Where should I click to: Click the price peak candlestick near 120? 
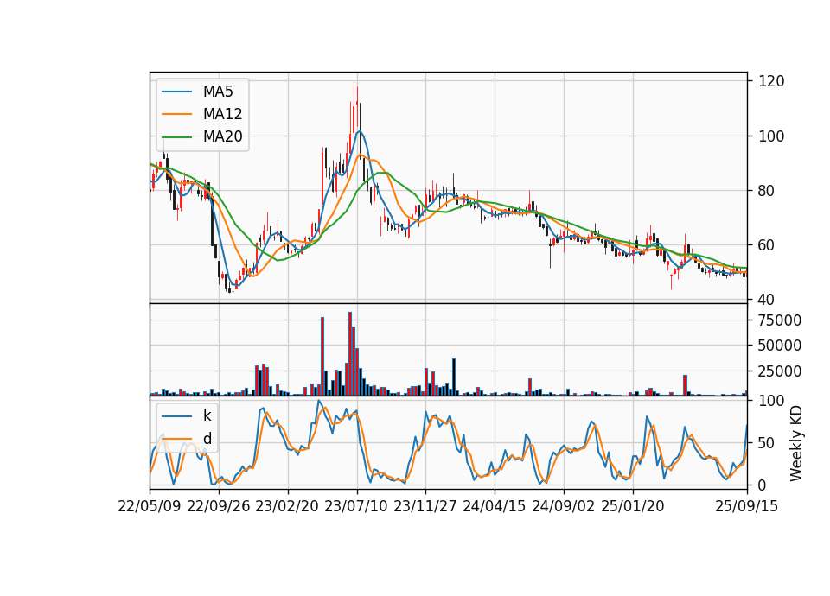pyautogui.click(x=354, y=109)
